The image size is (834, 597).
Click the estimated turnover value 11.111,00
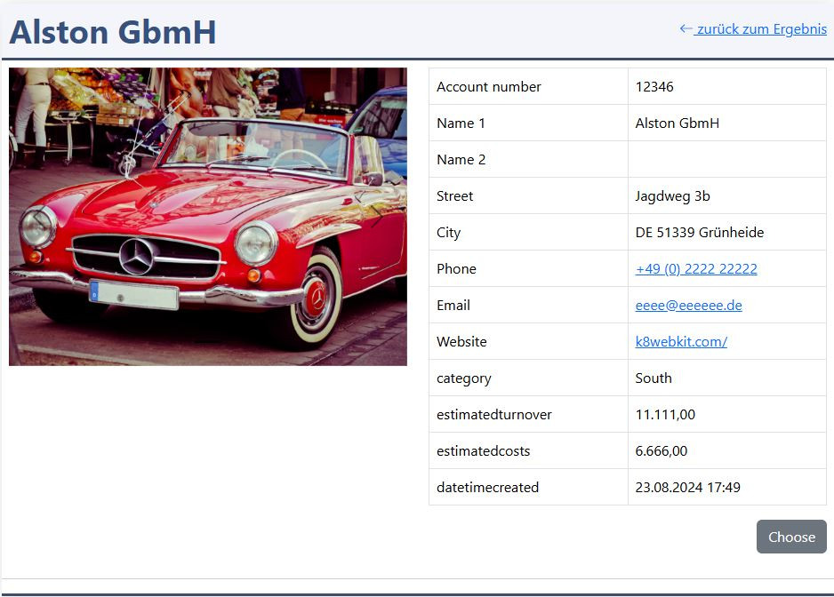click(x=665, y=415)
